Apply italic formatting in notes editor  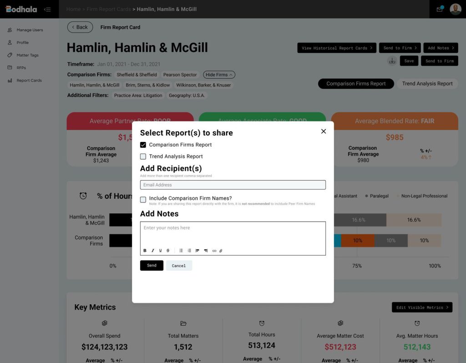pyautogui.click(x=153, y=251)
